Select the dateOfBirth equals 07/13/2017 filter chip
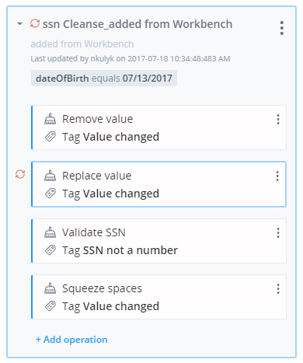 click(x=104, y=79)
